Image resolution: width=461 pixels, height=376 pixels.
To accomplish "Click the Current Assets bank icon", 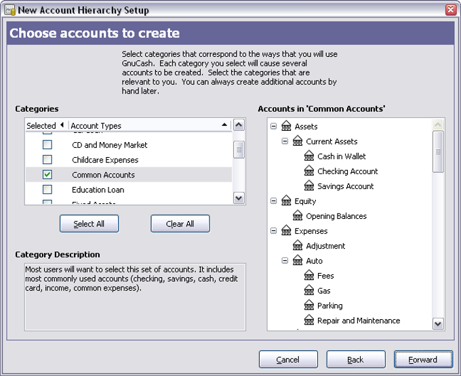I will click(x=298, y=141).
